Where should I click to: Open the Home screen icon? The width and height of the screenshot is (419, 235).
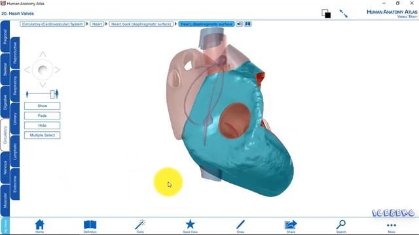[39, 225]
